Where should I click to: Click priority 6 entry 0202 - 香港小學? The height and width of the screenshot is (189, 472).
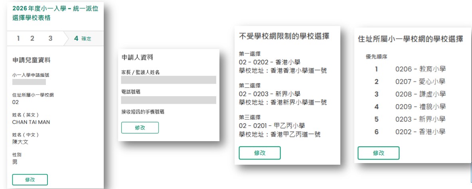point(420,132)
